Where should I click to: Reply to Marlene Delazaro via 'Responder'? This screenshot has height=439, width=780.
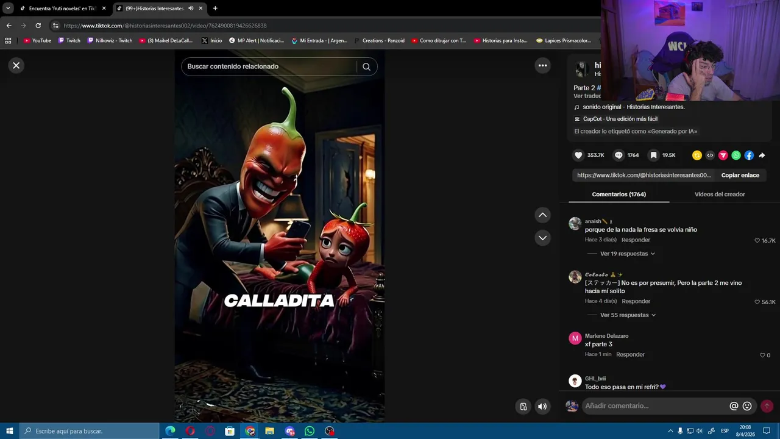tap(630, 354)
